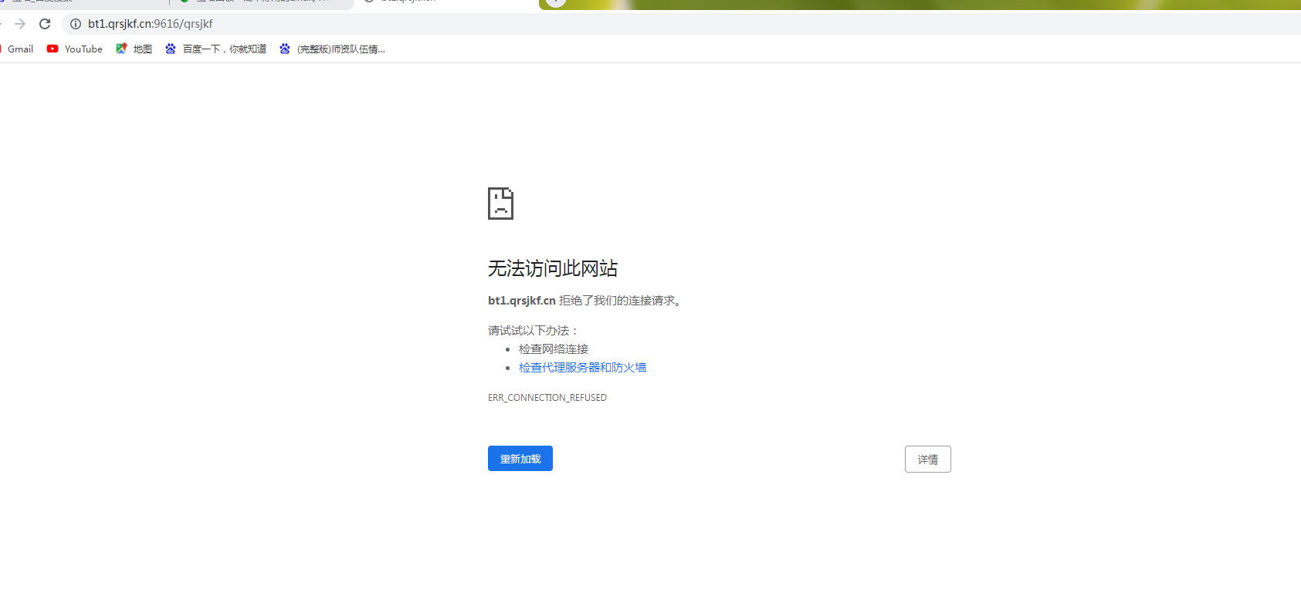Image resolution: width=1301 pixels, height=606 pixels.
Task: Click the browser forward arrow button
Action: [x=20, y=24]
